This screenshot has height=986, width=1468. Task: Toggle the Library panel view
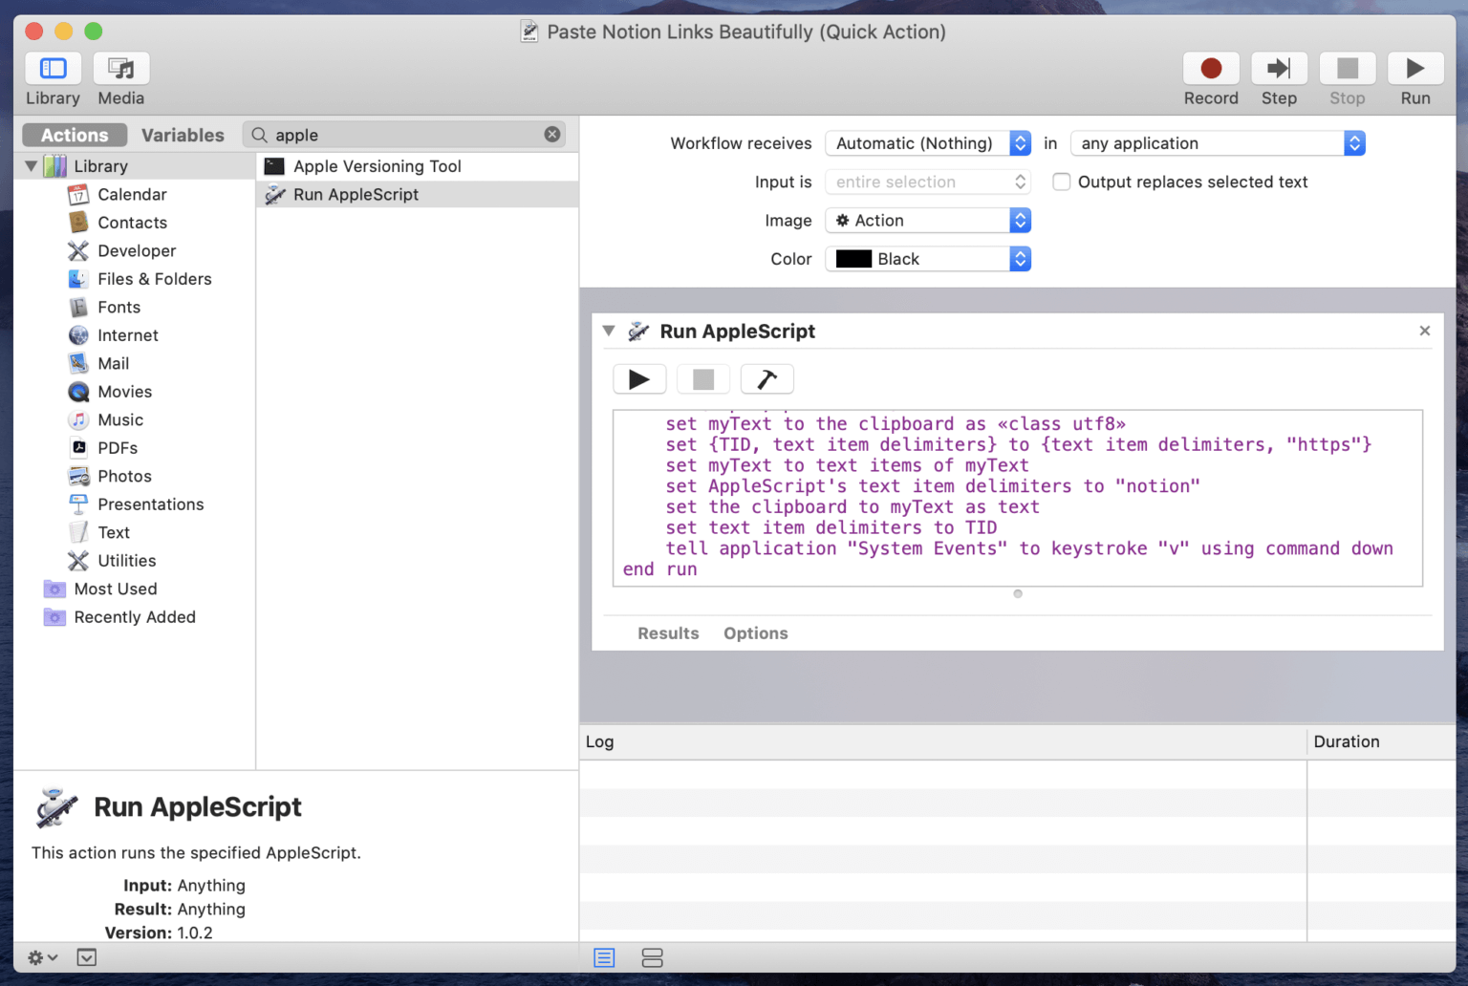click(x=53, y=68)
